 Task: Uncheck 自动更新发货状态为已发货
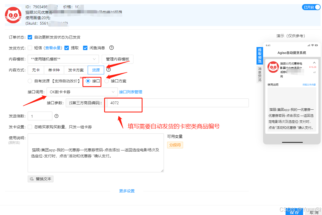coord(30,37)
